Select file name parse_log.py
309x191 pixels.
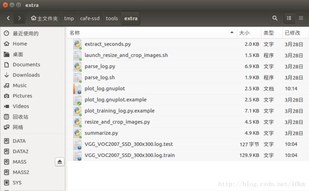point(100,67)
